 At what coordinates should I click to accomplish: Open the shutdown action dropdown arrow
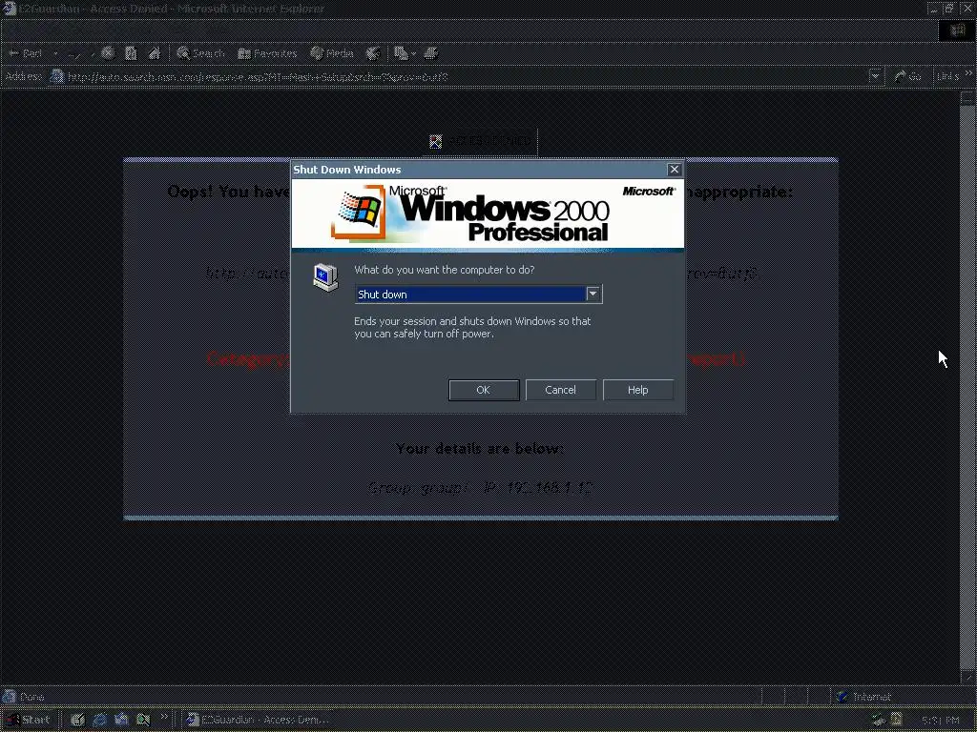[x=592, y=294]
